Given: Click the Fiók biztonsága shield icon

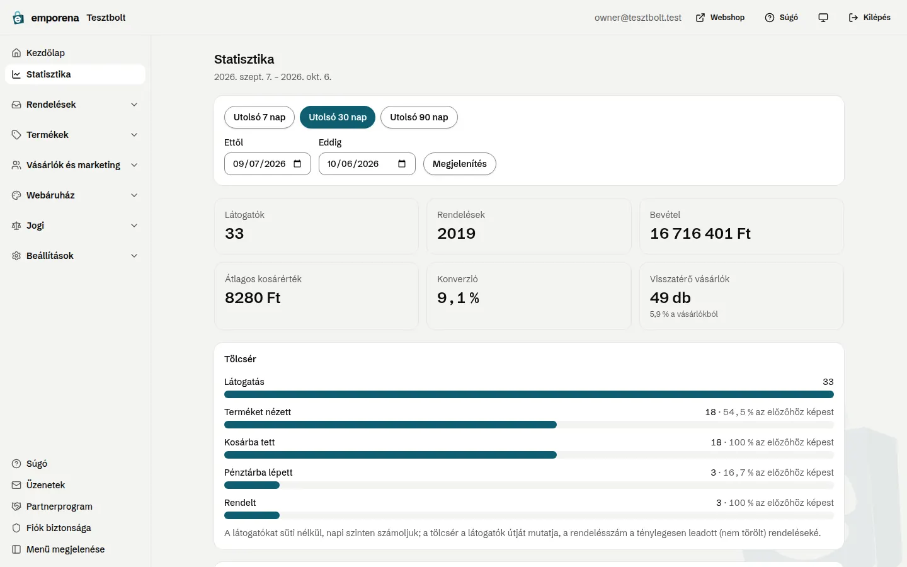Looking at the screenshot, I should 16,528.
